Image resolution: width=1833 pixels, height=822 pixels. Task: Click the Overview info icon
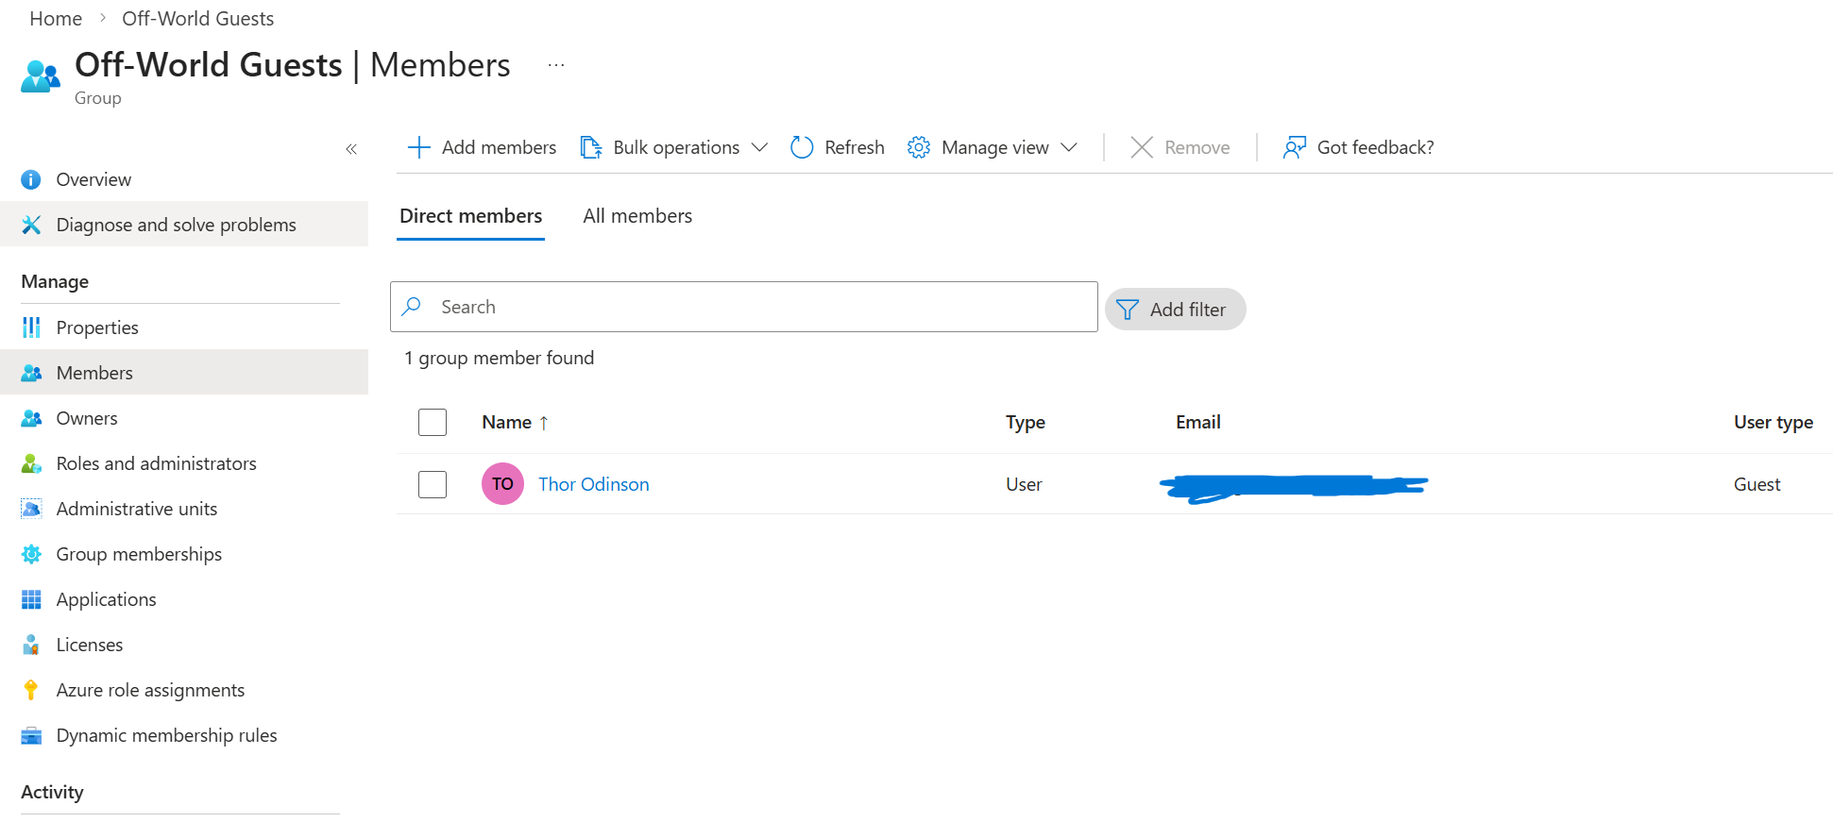(x=31, y=179)
